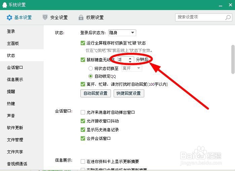Toggle the 离开、忙碌、请勿打扰时自动回复 checkbox
The width and height of the screenshot is (235, 171).
point(83,84)
